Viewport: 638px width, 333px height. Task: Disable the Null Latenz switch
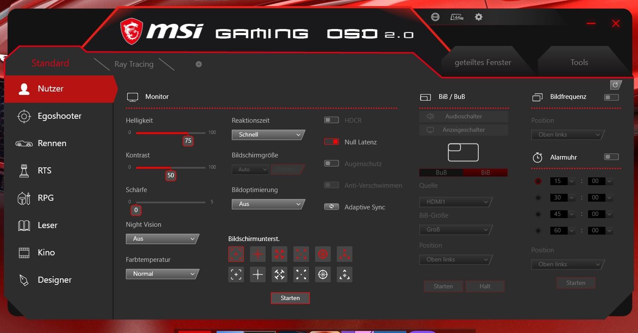(x=332, y=142)
